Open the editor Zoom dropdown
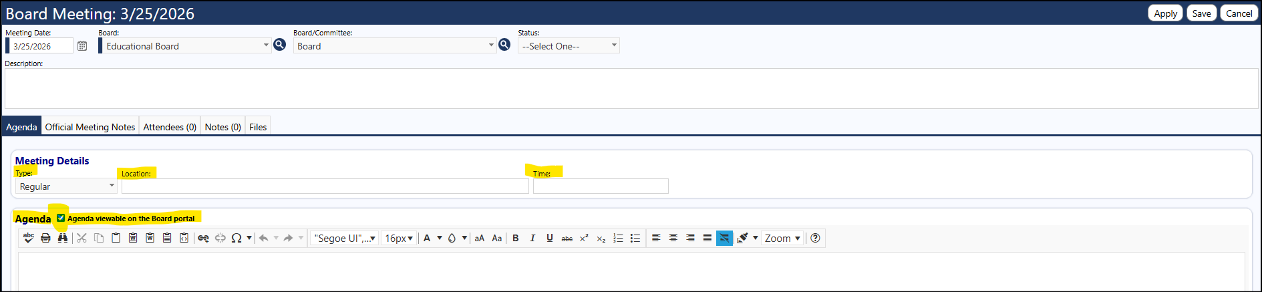The image size is (1262, 292). click(782, 238)
